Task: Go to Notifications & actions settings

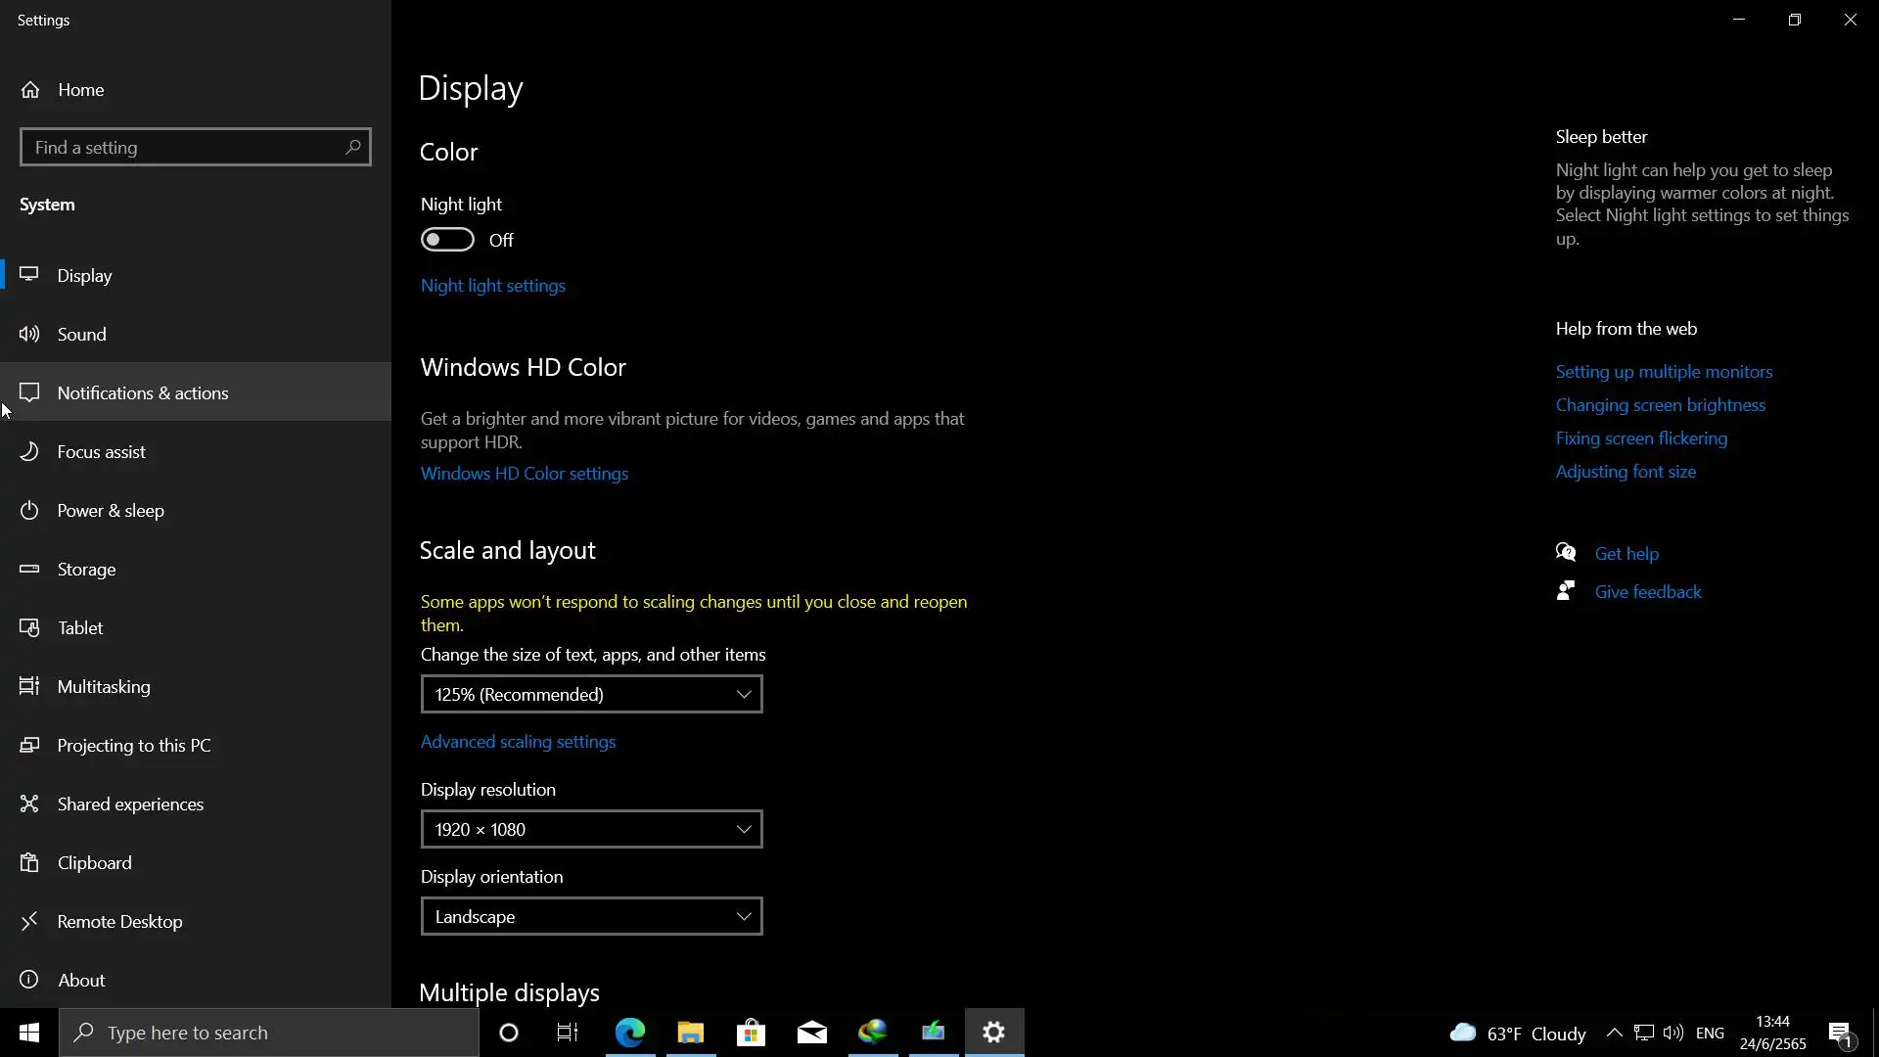Action: [x=143, y=392]
